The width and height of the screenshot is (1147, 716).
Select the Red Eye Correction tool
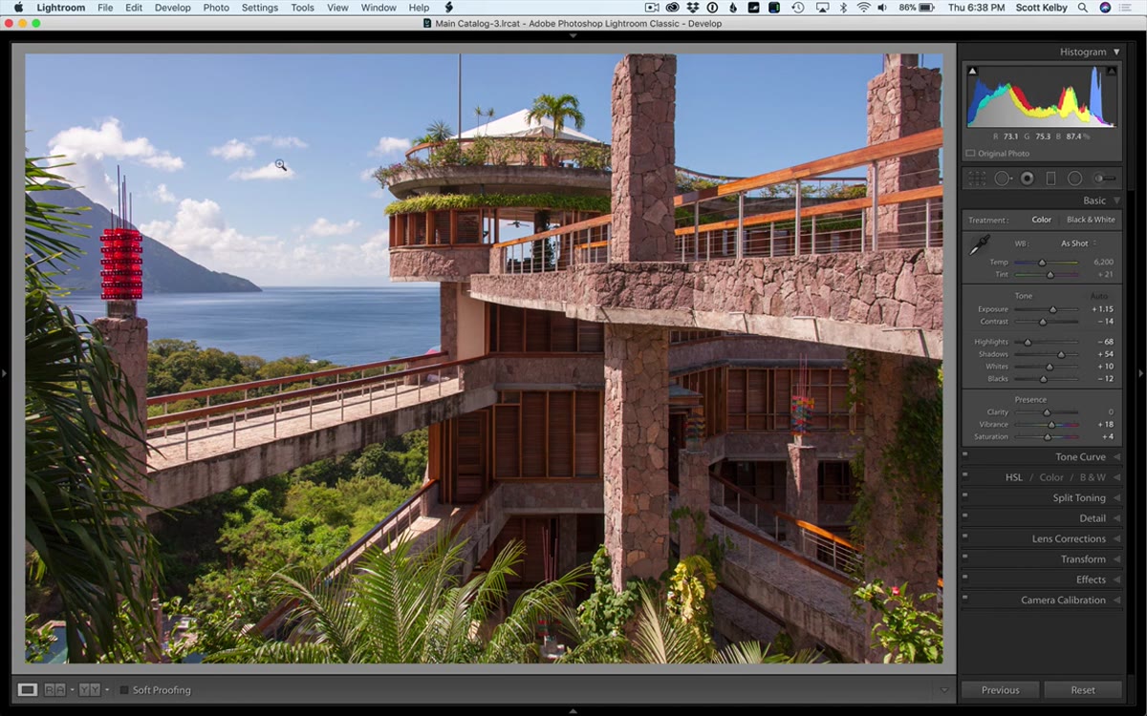tap(1028, 179)
